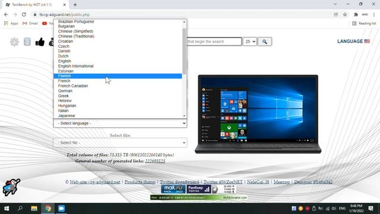Open a new browser tab
This screenshot has width=380, height=214.
[x=75, y=5]
